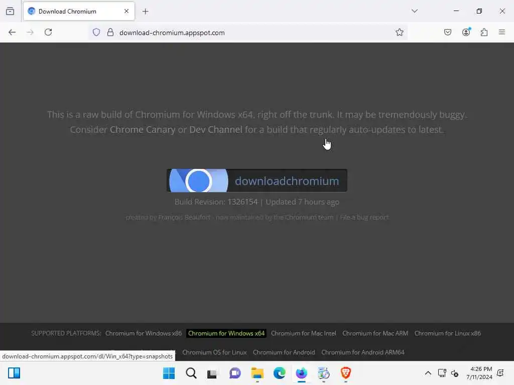The image size is (514, 385).
Task: Show hidden system tray icons
Action: point(428,373)
